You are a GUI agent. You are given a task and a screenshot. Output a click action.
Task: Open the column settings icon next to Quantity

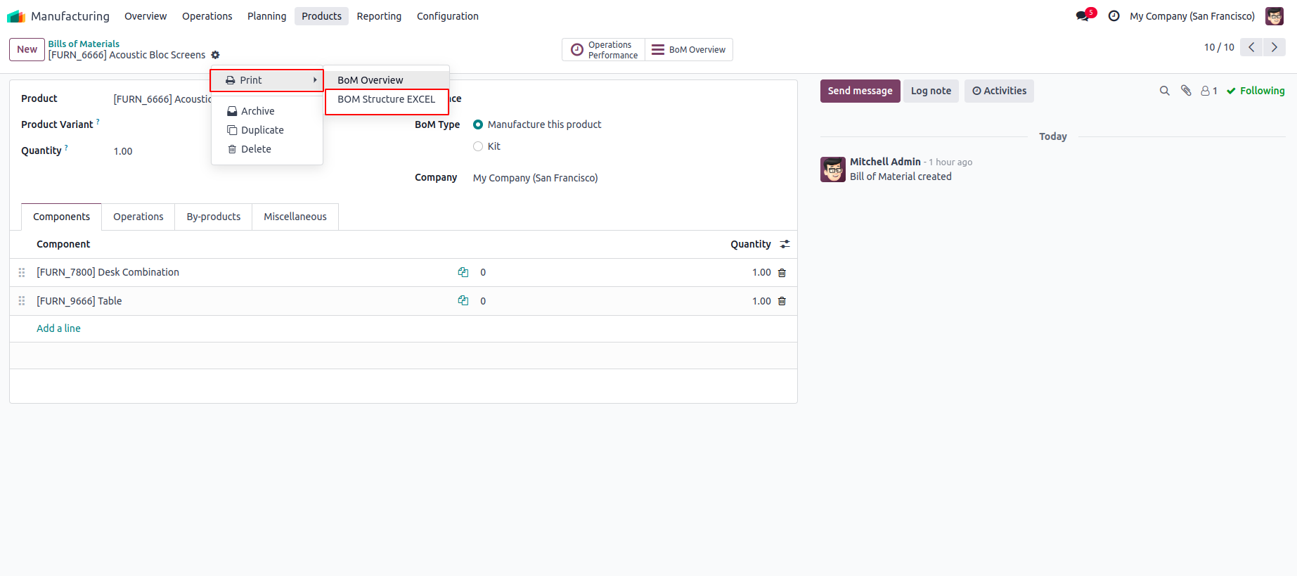(x=785, y=244)
